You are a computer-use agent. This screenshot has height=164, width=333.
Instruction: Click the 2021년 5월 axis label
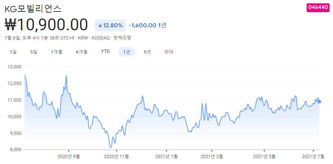(264, 157)
